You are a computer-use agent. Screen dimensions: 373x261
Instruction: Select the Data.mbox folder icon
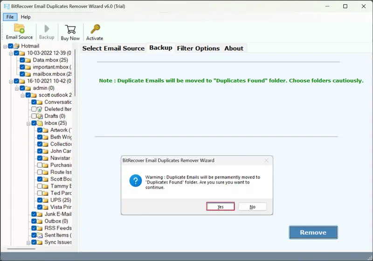(28, 60)
